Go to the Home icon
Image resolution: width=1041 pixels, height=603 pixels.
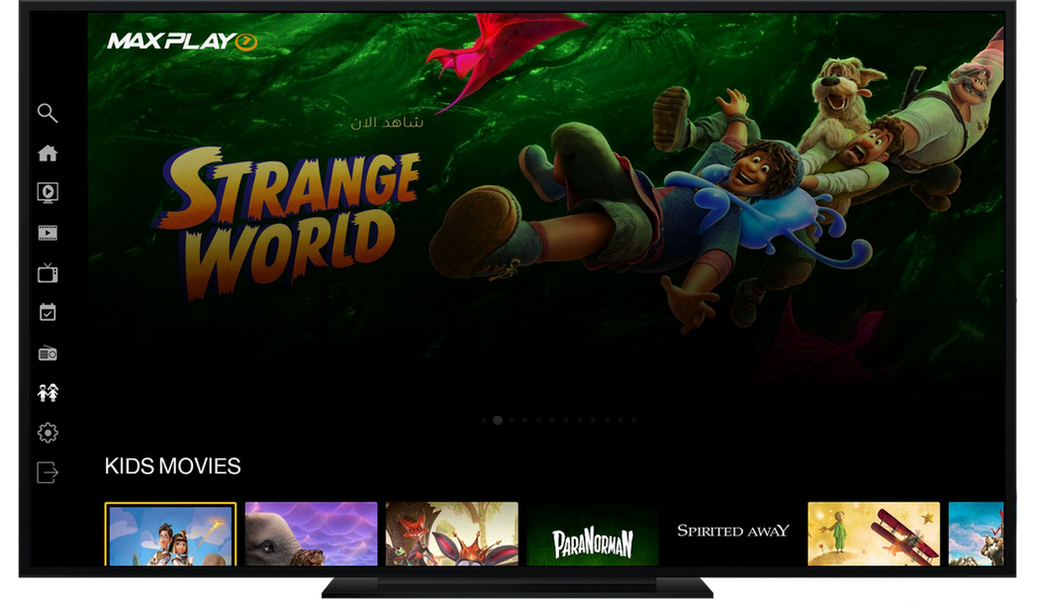[47, 153]
